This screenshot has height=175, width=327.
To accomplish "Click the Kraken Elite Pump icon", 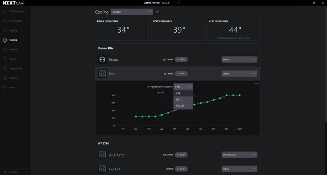I will (x=102, y=60).
